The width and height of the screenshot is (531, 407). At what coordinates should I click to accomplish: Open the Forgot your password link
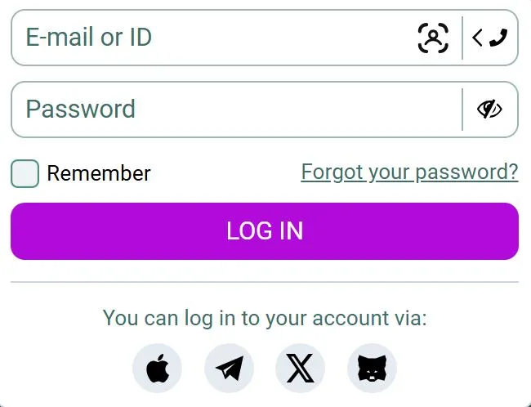click(x=409, y=172)
